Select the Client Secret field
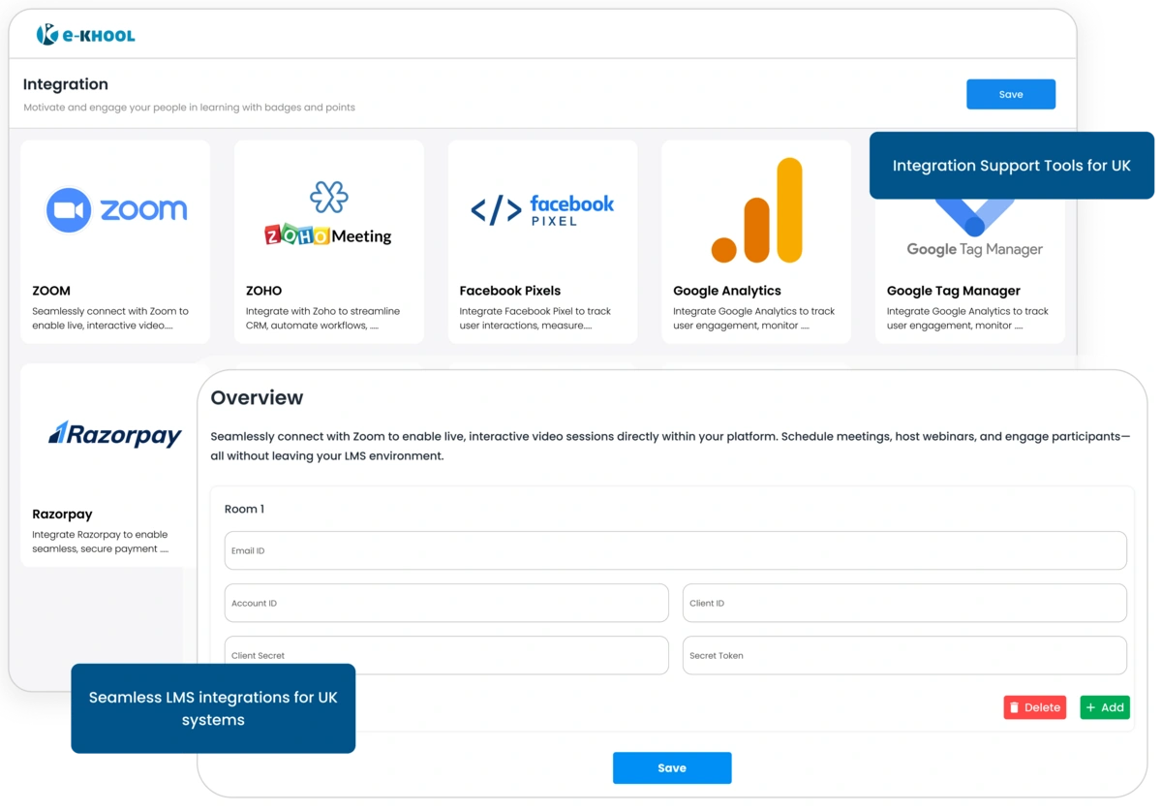This screenshot has width=1162, height=812. point(445,655)
